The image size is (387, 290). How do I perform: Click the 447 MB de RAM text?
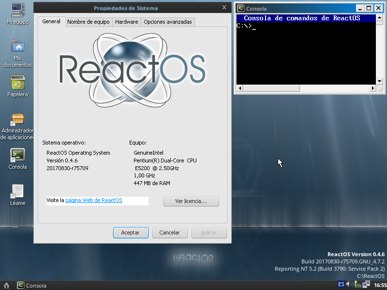point(152,183)
